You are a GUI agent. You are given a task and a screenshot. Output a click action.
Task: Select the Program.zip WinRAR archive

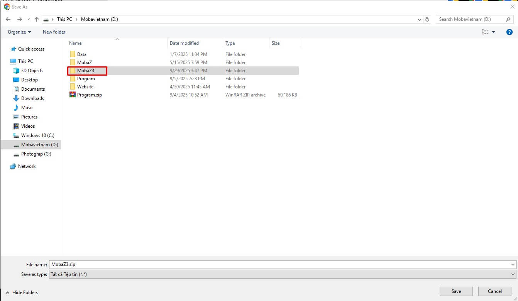pyautogui.click(x=89, y=95)
